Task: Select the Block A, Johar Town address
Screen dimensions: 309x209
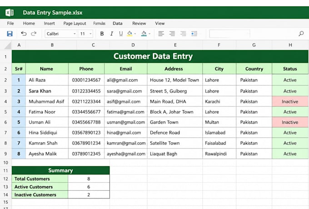Action: [175, 112]
